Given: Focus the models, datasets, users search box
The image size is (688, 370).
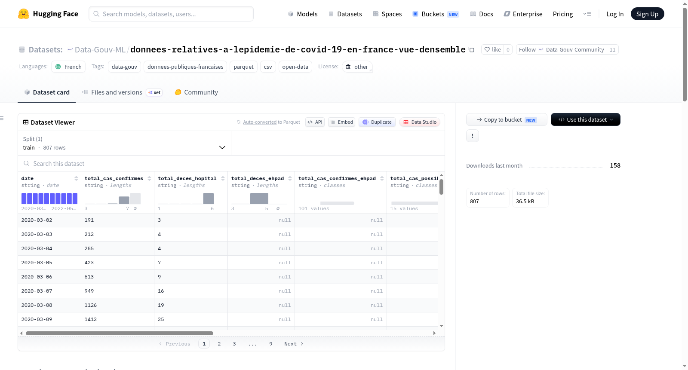Looking at the screenshot, I should 171,14.
